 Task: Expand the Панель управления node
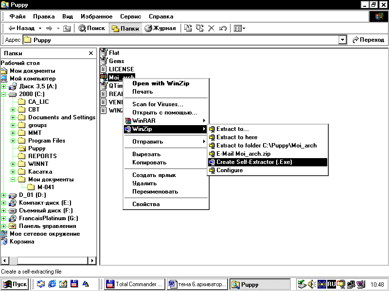click(4, 226)
